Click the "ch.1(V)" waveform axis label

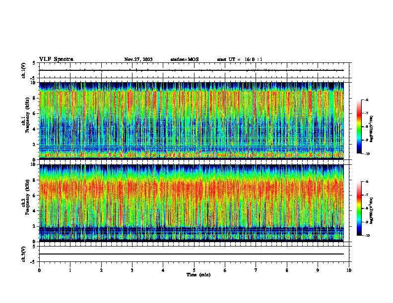pos(24,70)
